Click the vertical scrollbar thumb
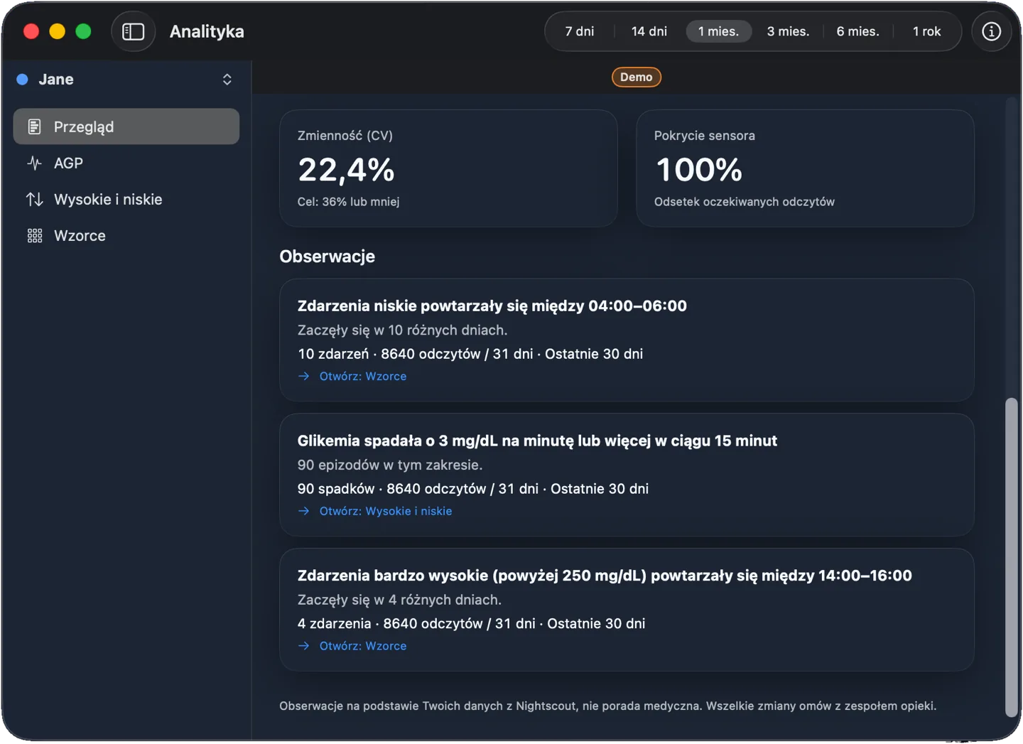The width and height of the screenshot is (1023, 744). coord(1012,558)
